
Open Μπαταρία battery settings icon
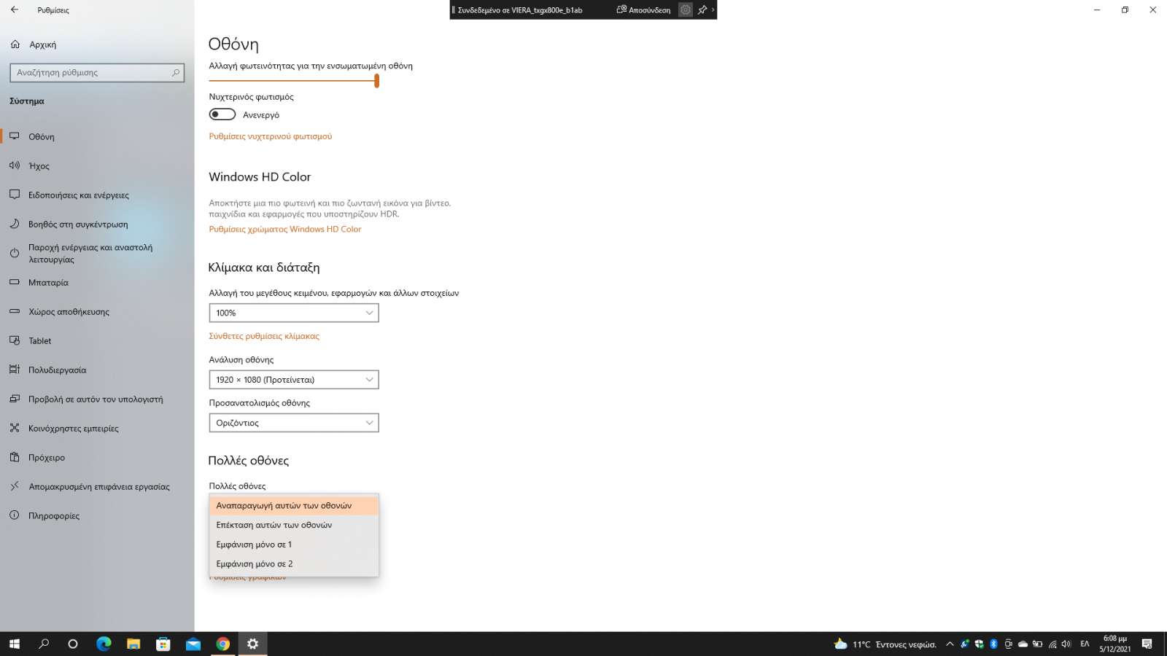[x=15, y=282]
